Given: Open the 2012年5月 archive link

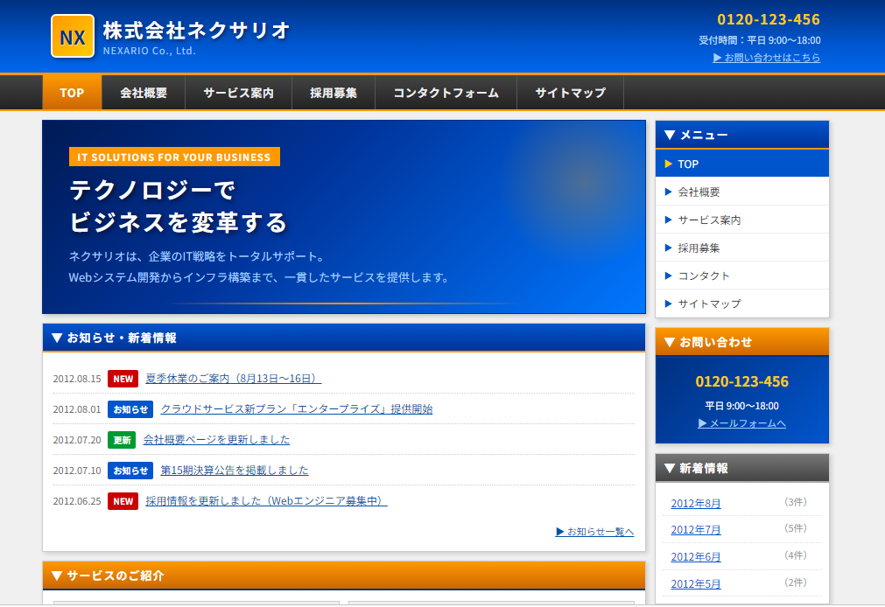Looking at the screenshot, I should click(x=695, y=584).
